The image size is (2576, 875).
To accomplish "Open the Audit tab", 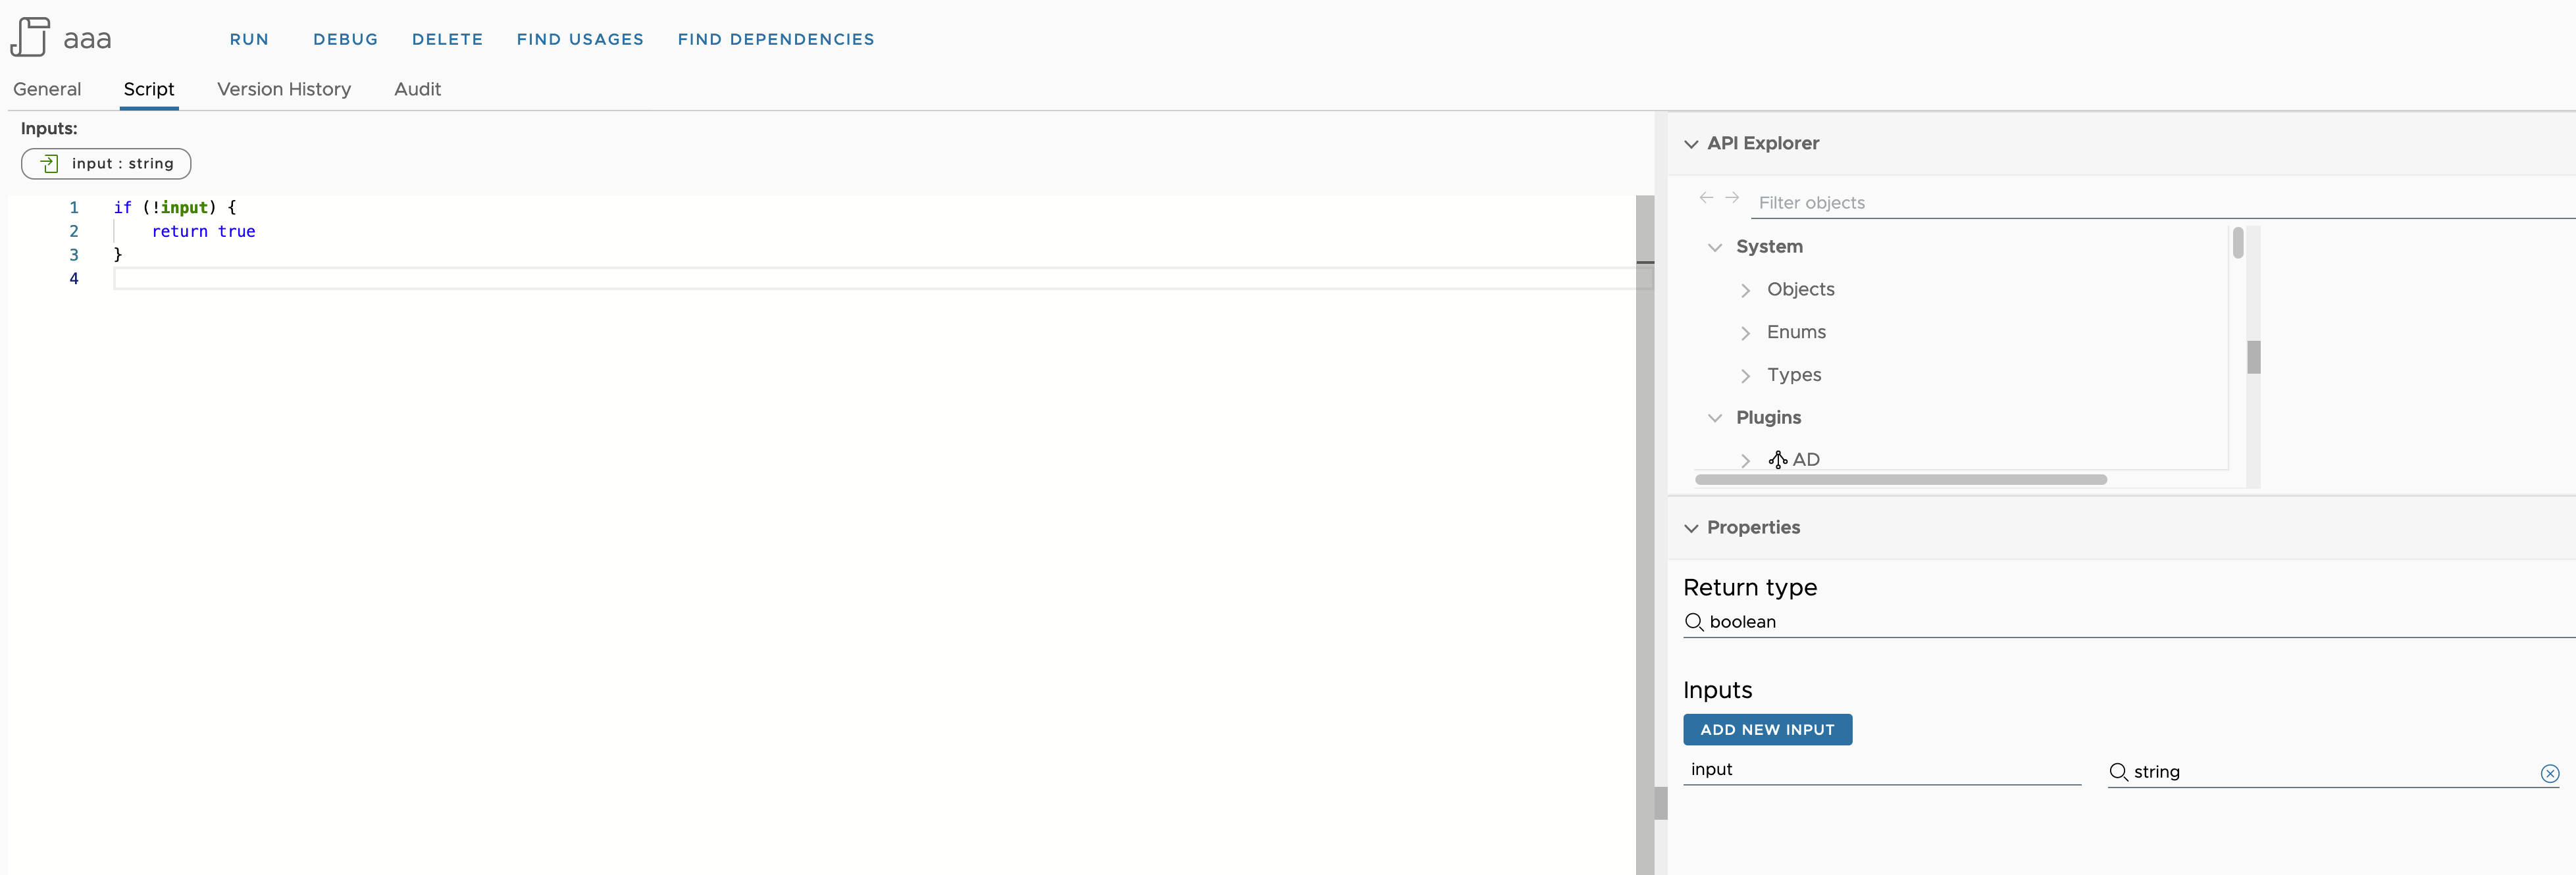I will tap(416, 89).
